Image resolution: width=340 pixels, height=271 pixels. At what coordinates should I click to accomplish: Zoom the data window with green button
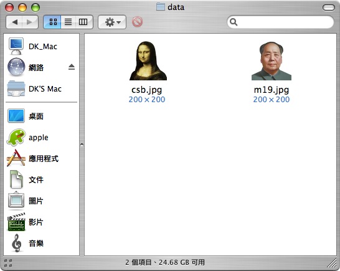[x=35, y=7]
